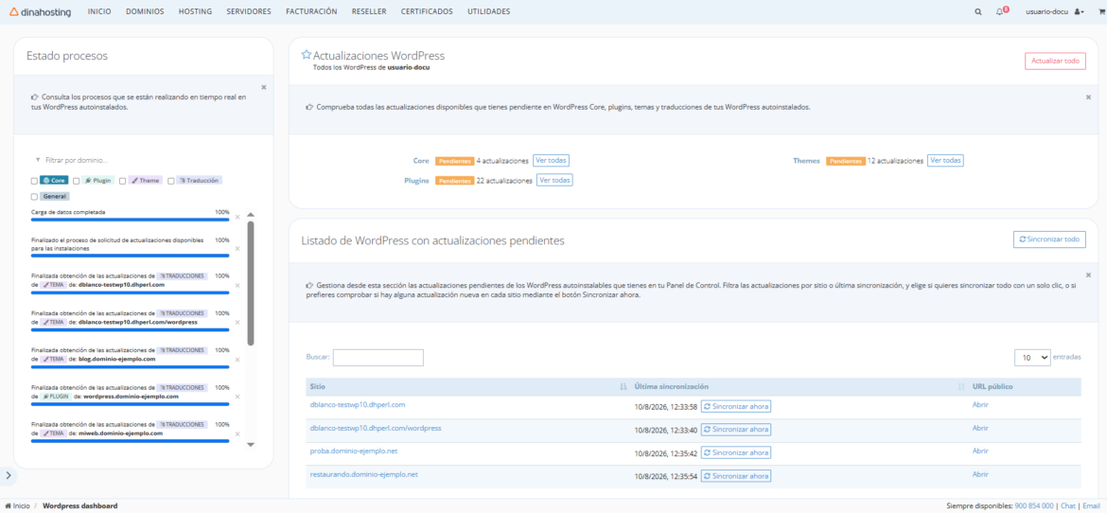Click the Email link in footer

click(x=1091, y=506)
